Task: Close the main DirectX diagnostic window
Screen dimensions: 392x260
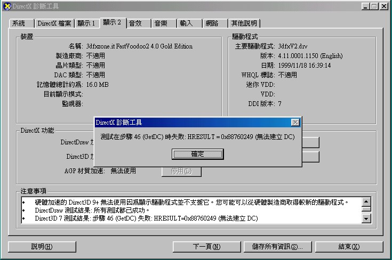Action: point(384,6)
